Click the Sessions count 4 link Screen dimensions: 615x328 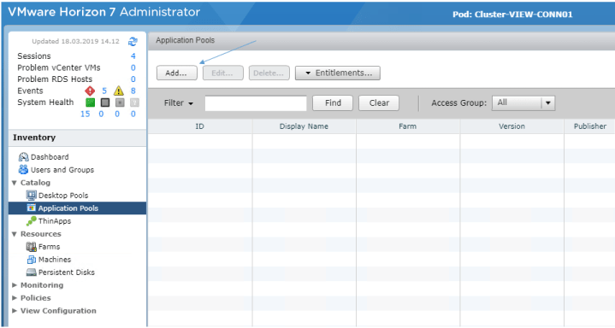coord(133,56)
